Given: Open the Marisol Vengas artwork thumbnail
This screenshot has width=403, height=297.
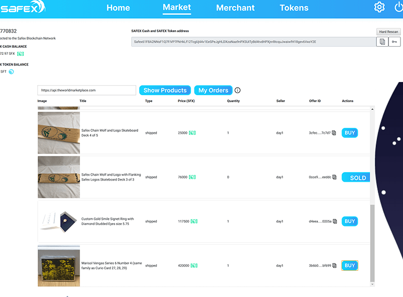Looking at the screenshot, I should [x=58, y=266].
